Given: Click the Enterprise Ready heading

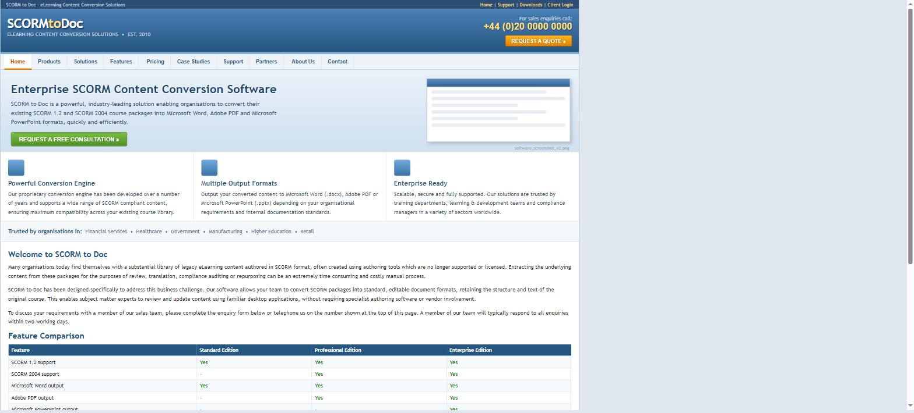Looking at the screenshot, I should point(420,183).
